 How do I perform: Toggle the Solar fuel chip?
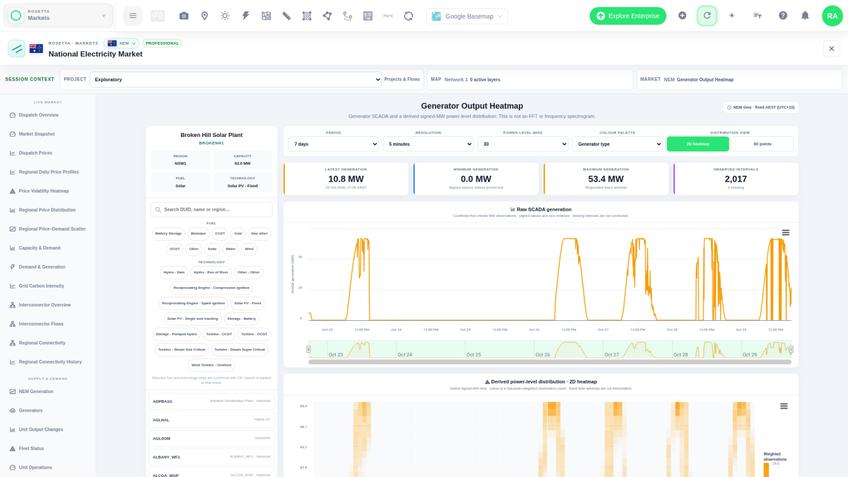click(x=212, y=249)
